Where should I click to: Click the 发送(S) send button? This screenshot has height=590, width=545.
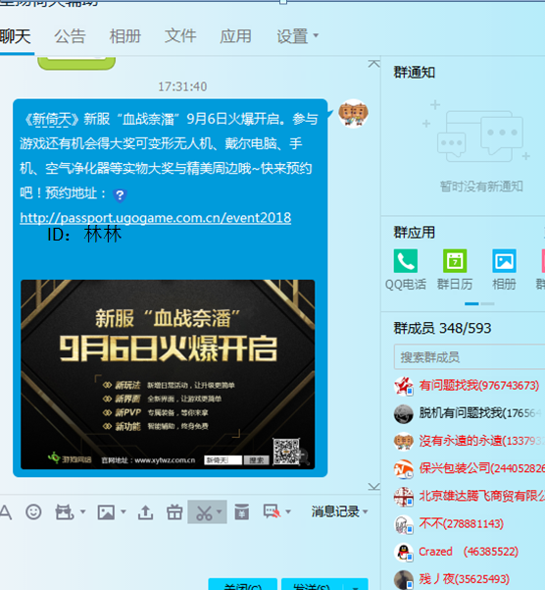[x=312, y=585]
